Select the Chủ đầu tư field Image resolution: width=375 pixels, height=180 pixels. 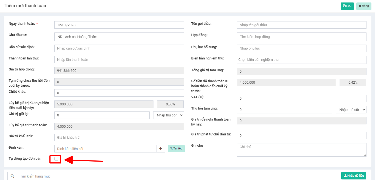pos(119,37)
